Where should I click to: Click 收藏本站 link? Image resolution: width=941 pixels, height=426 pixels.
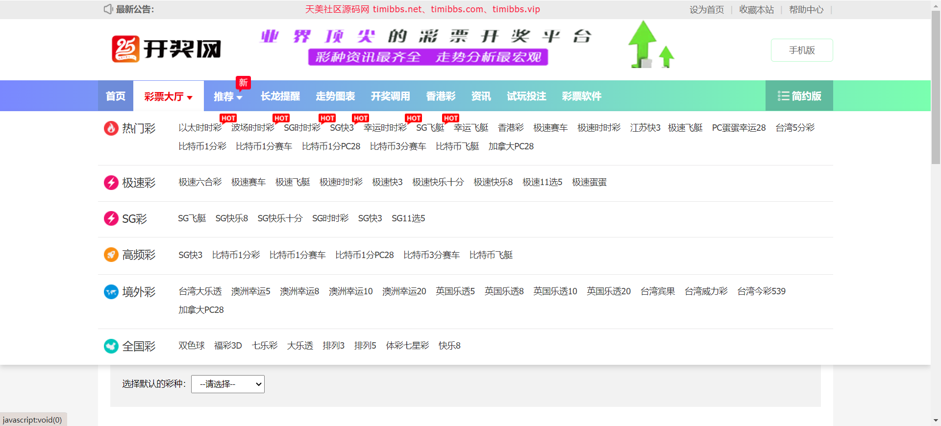point(757,10)
